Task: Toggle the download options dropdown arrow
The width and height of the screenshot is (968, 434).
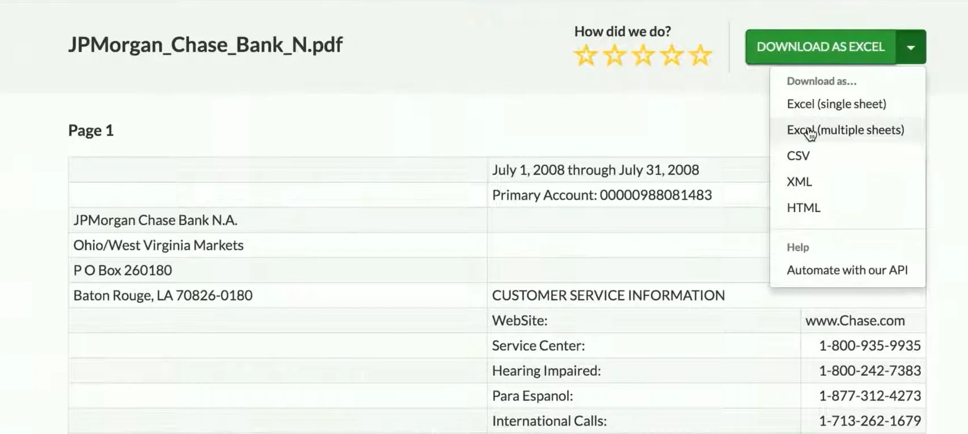Action: pos(911,47)
